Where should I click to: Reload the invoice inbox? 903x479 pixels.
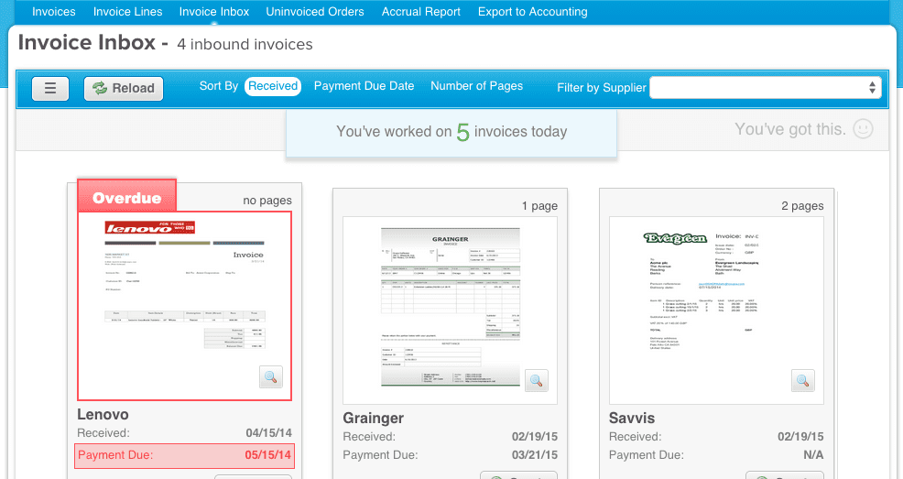[124, 89]
